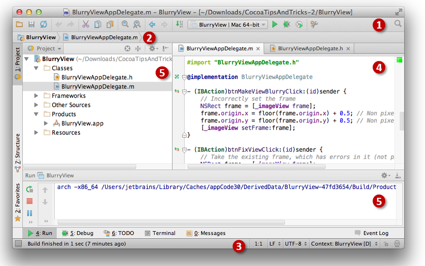
Task: Click the Synchronize refresh icon
Action: pyautogui.click(x=44, y=24)
